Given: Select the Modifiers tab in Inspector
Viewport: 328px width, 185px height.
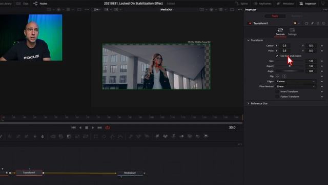Looking at the screenshot, I should [297, 16].
